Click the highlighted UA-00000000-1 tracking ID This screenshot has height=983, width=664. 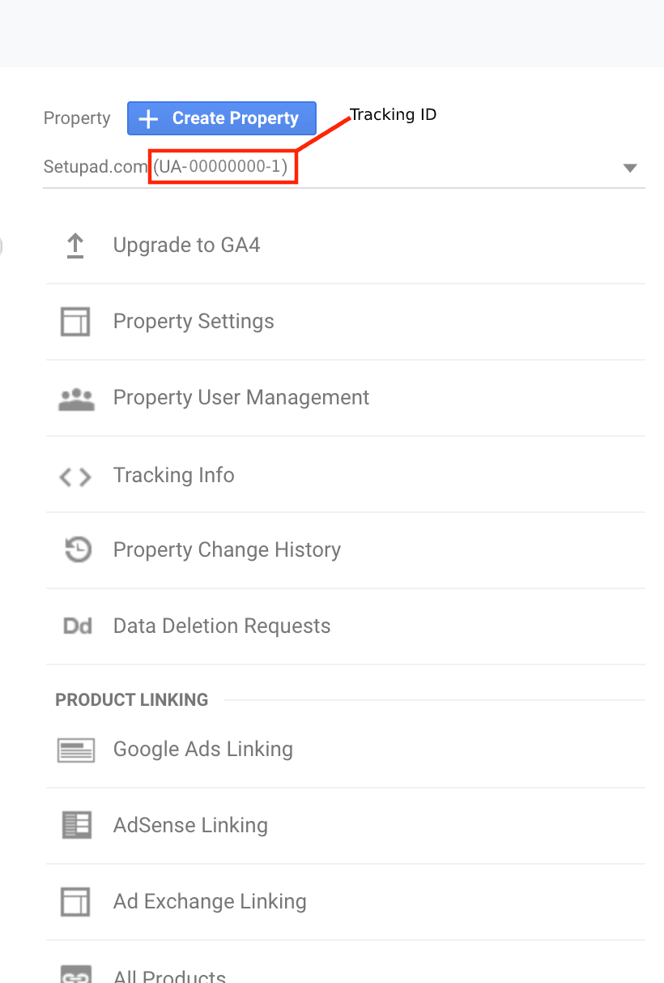pos(222,167)
